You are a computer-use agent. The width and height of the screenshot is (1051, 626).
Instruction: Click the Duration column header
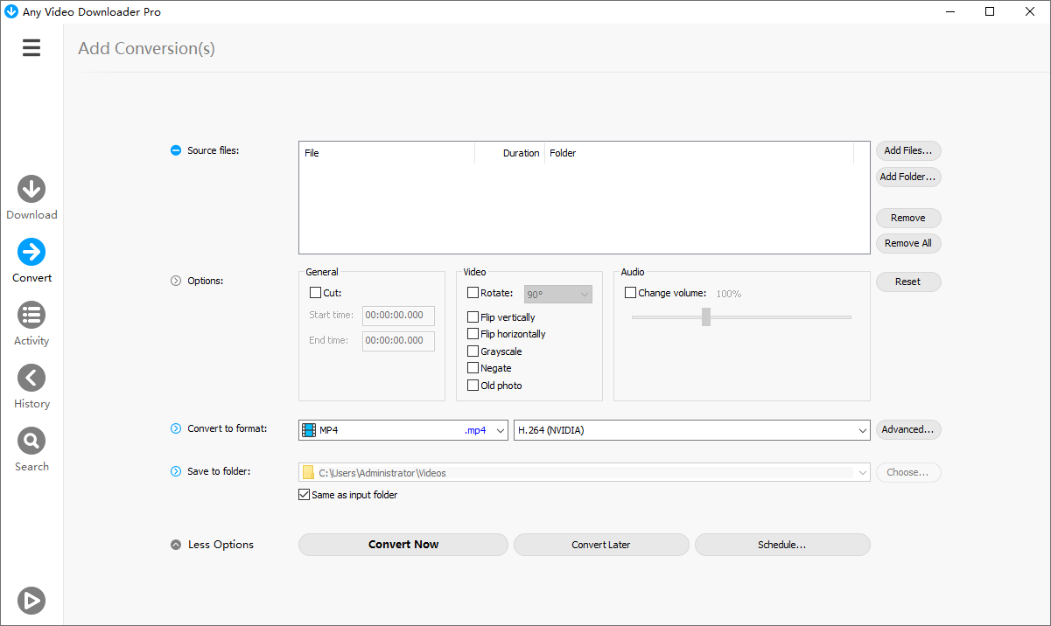pyautogui.click(x=520, y=153)
